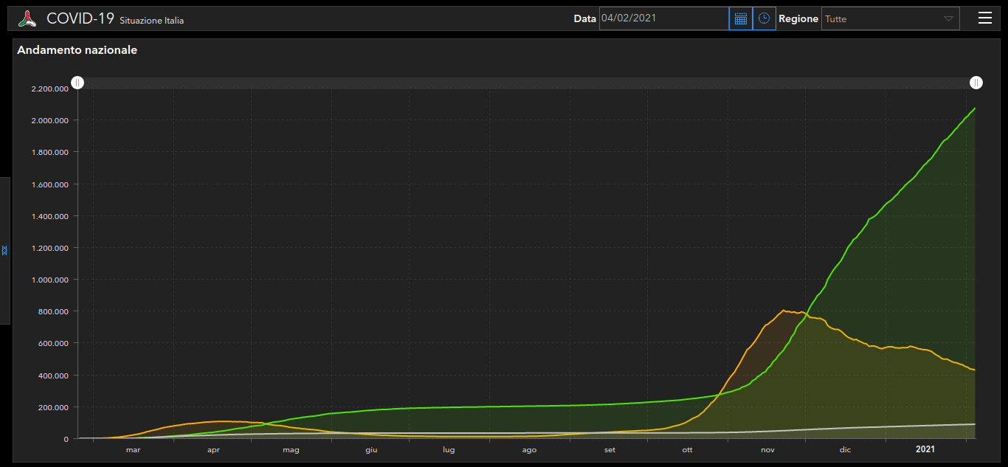Click the 2021 label on time axis
Screen dimensions: 1008x467
(925, 449)
